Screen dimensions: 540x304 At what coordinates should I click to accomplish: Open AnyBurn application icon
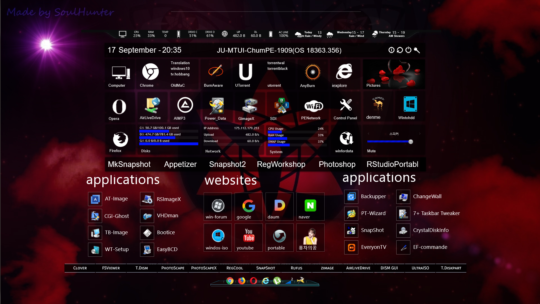[312, 72]
